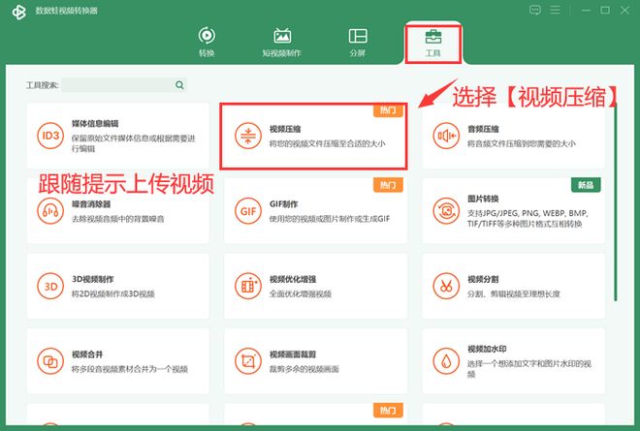Screen dimensions: 640x431
Task: Open the 视频加水印 watermark droplet icon
Action: point(446,361)
